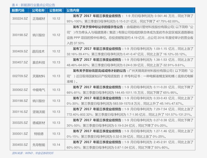Click stock code 002709.SZ

pos(20,76)
